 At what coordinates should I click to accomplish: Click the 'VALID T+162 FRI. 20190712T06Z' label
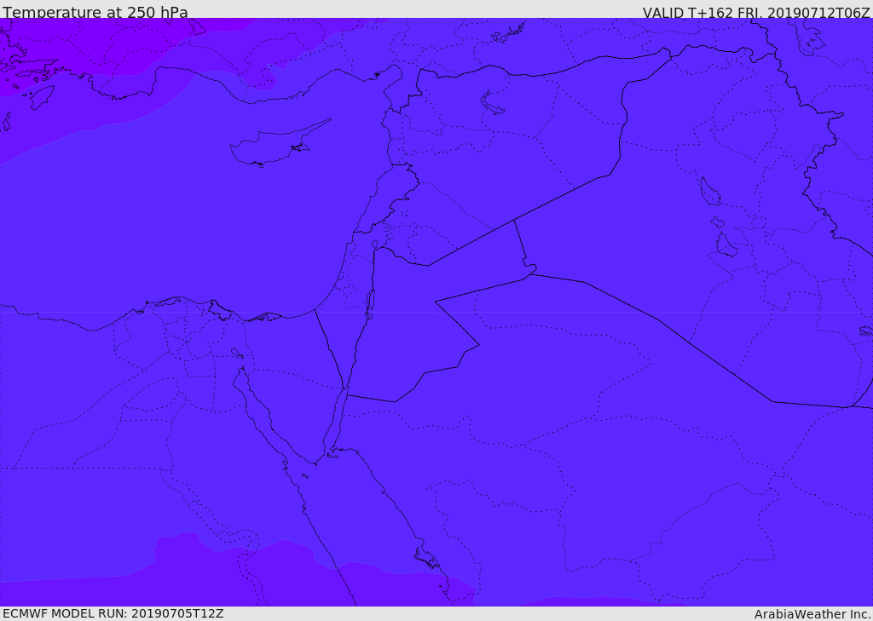tap(756, 12)
